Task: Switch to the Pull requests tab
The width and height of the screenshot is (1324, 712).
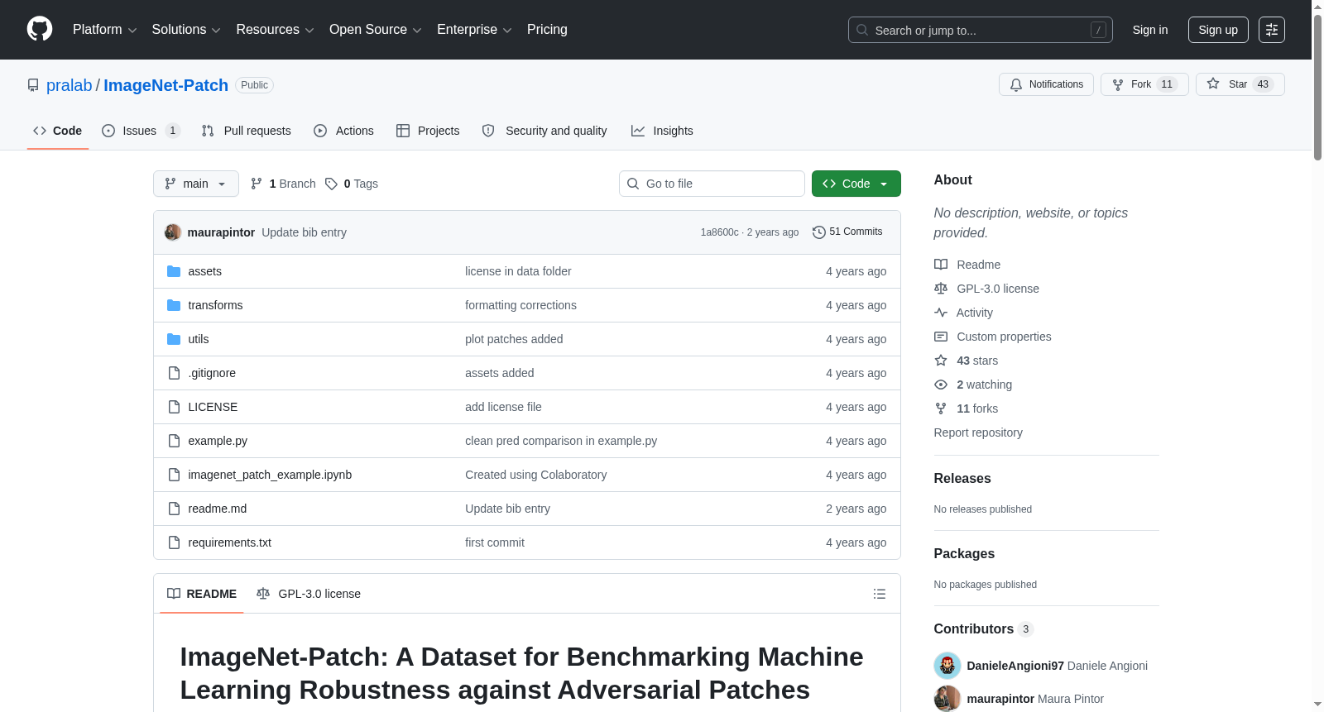Action: pos(247,131)
